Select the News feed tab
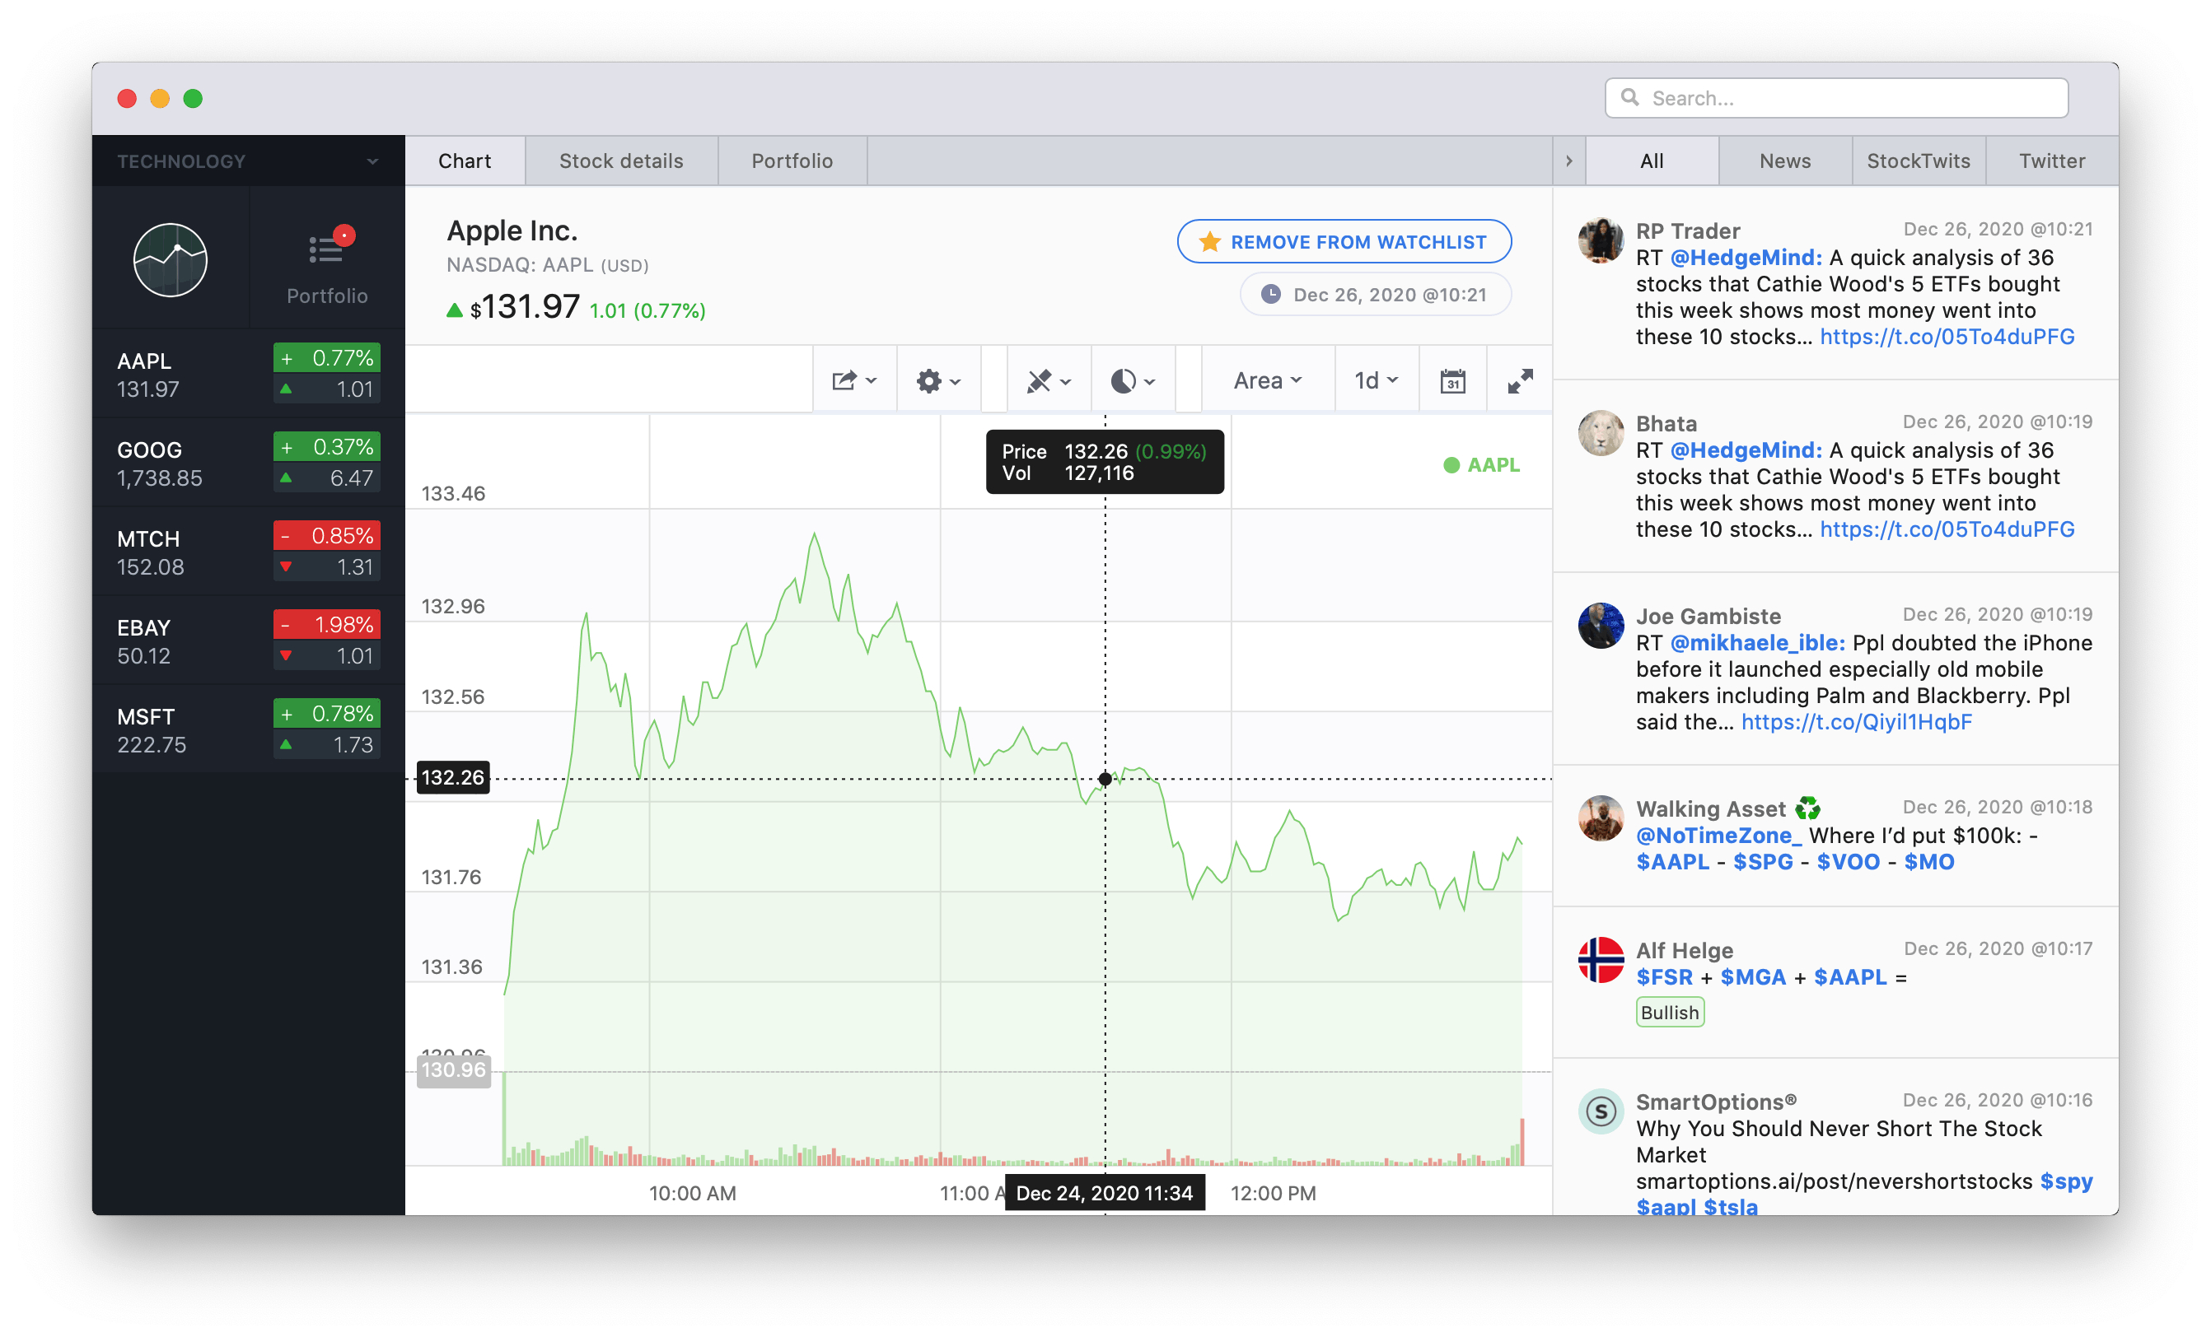This screenshot has width=2211, height=1337. (x=1785, y=161)
